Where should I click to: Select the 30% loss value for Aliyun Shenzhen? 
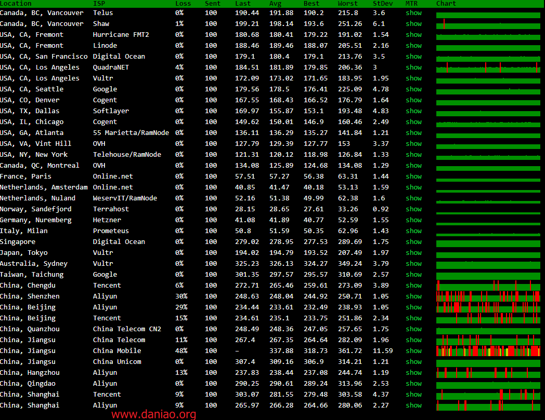pyautogui.click(x=181, y=296)
